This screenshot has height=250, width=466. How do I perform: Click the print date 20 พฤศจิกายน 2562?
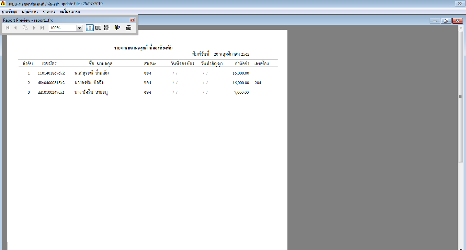point(231,54)
